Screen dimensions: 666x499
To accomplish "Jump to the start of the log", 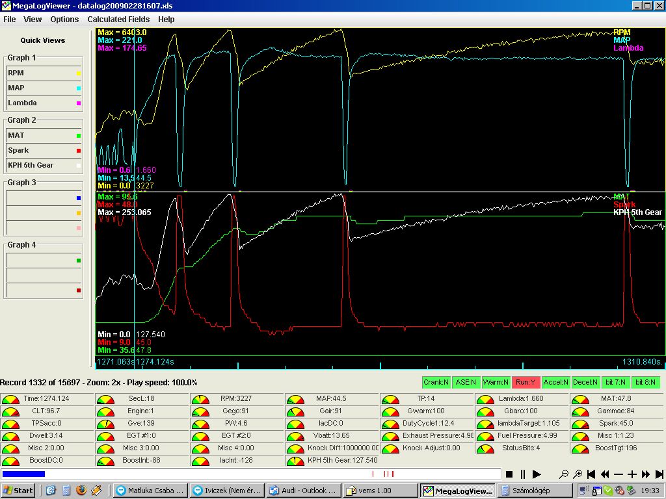I will [x=591, y=475].
